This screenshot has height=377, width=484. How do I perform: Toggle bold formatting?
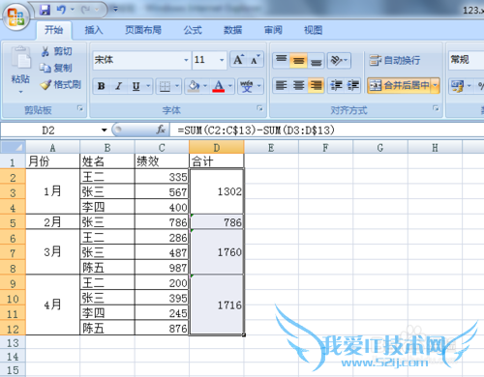pyautogui.click(x=102, y=86)
